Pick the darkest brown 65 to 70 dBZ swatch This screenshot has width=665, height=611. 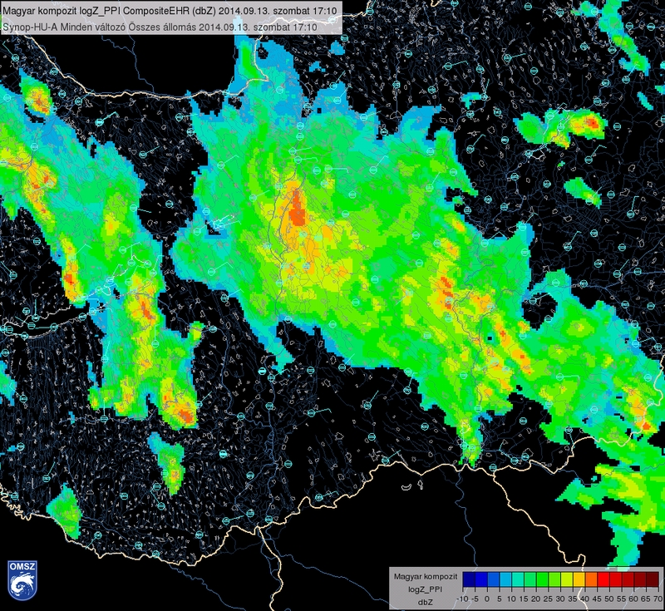point(653,579)
